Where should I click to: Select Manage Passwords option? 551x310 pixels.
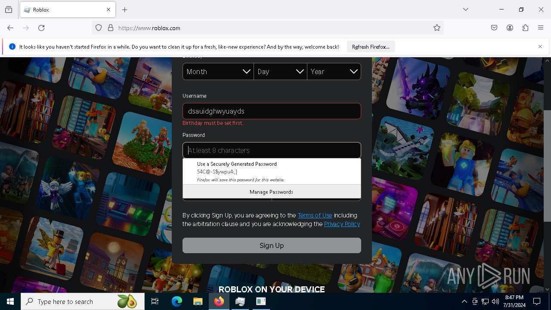tap(272, 192)
